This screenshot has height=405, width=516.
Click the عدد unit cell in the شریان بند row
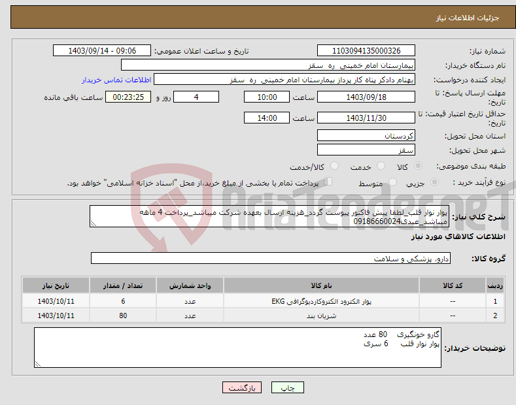[x=190, y=316]
